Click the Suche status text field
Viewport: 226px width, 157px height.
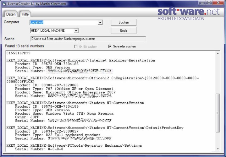pyautogui.click(x=88, y=39)
